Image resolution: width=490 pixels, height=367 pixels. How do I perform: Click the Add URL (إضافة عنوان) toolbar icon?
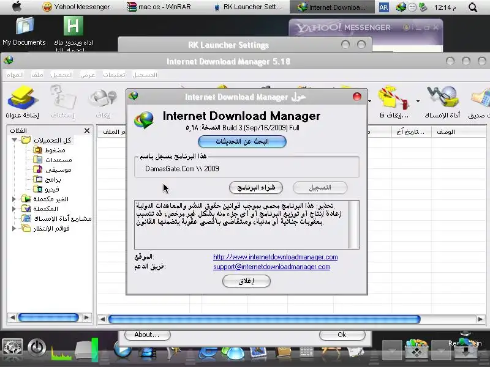coord(22,98)
